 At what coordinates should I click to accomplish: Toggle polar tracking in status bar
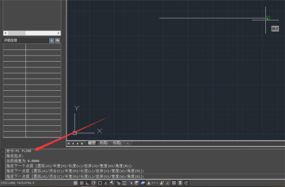pyautogui.click(x=94, y=183)
